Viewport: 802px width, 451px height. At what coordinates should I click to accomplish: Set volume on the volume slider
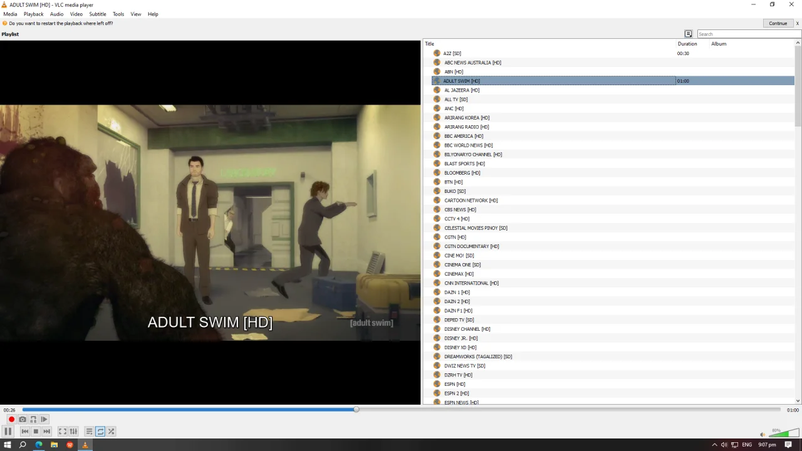[784, 433]
